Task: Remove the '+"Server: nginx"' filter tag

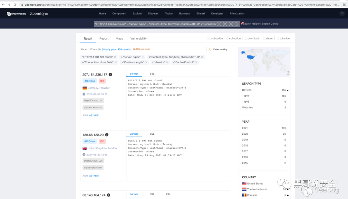Action: [x=143, y=57]
